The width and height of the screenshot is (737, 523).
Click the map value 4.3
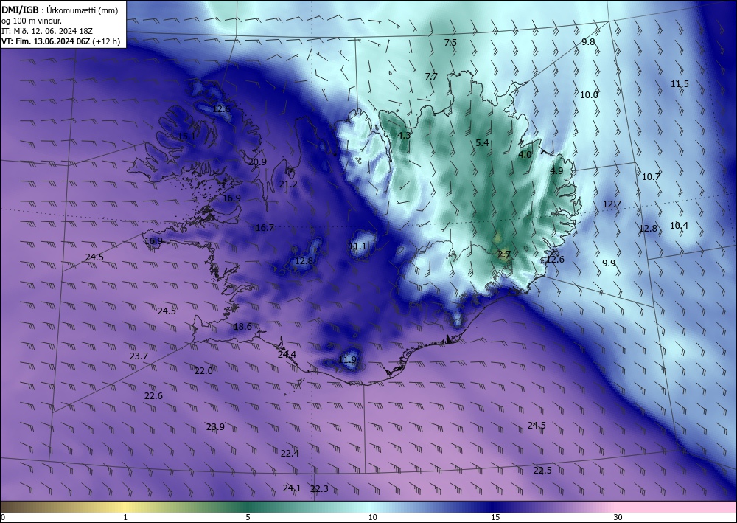[x=404, y=136]
